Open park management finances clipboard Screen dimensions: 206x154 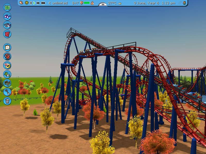pyautogui.click(x=7, y=47)
